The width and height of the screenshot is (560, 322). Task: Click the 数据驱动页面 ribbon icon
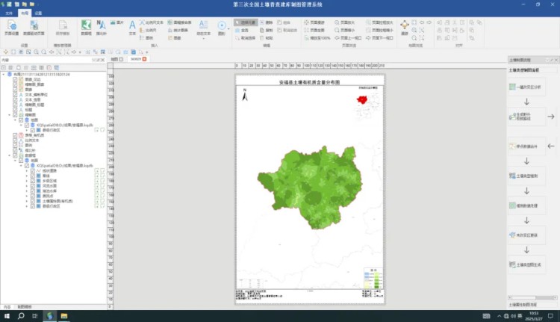pos(34,28)
